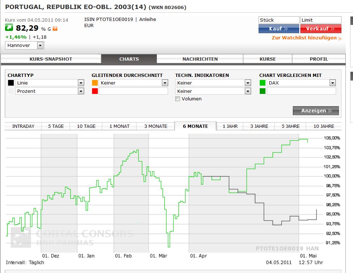
Task: Select the 1 Jahr time range
Action: [230, 126]
